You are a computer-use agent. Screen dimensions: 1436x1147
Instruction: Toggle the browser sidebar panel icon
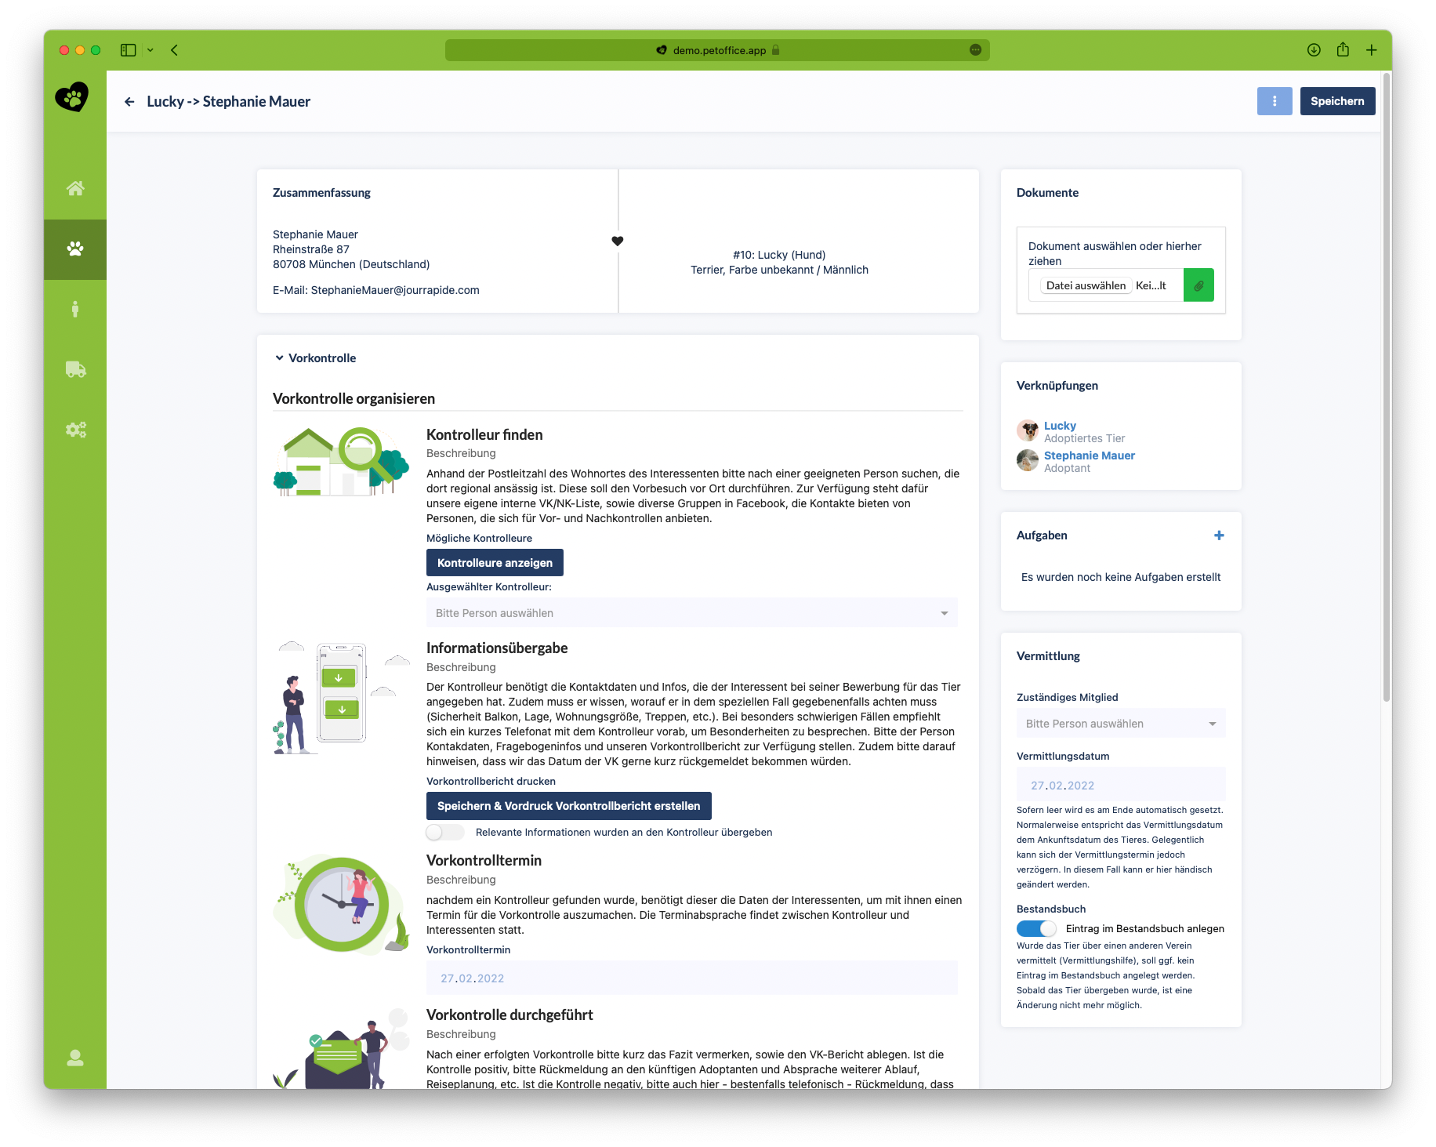pos(129,50)
